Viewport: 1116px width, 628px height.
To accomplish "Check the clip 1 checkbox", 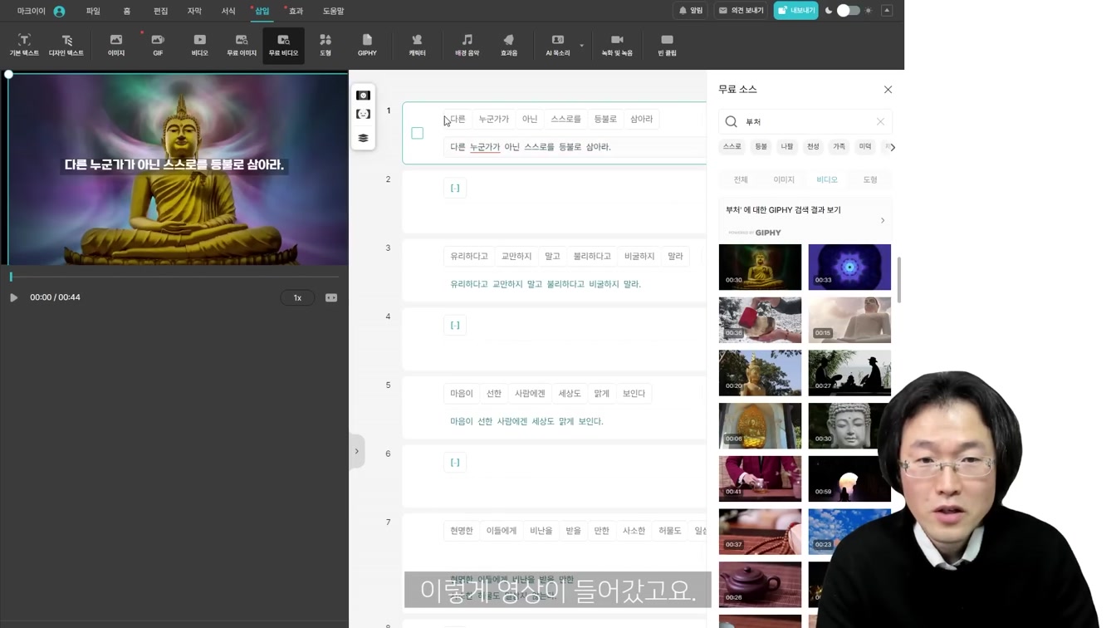I will click(418, 133).
